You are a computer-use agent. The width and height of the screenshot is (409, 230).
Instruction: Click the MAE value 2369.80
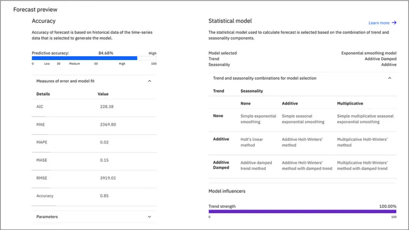[108, 124]
